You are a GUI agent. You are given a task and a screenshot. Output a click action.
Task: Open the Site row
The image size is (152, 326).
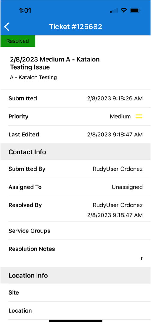[76, 292]
